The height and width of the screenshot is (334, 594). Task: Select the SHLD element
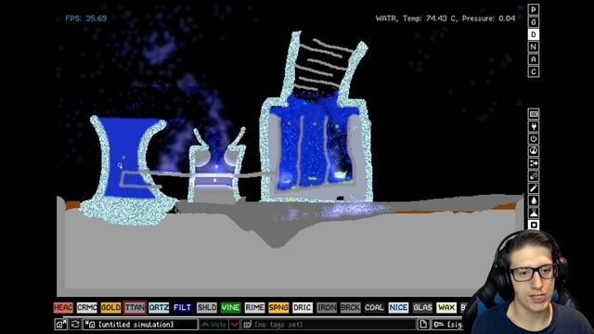click(207, 307)
